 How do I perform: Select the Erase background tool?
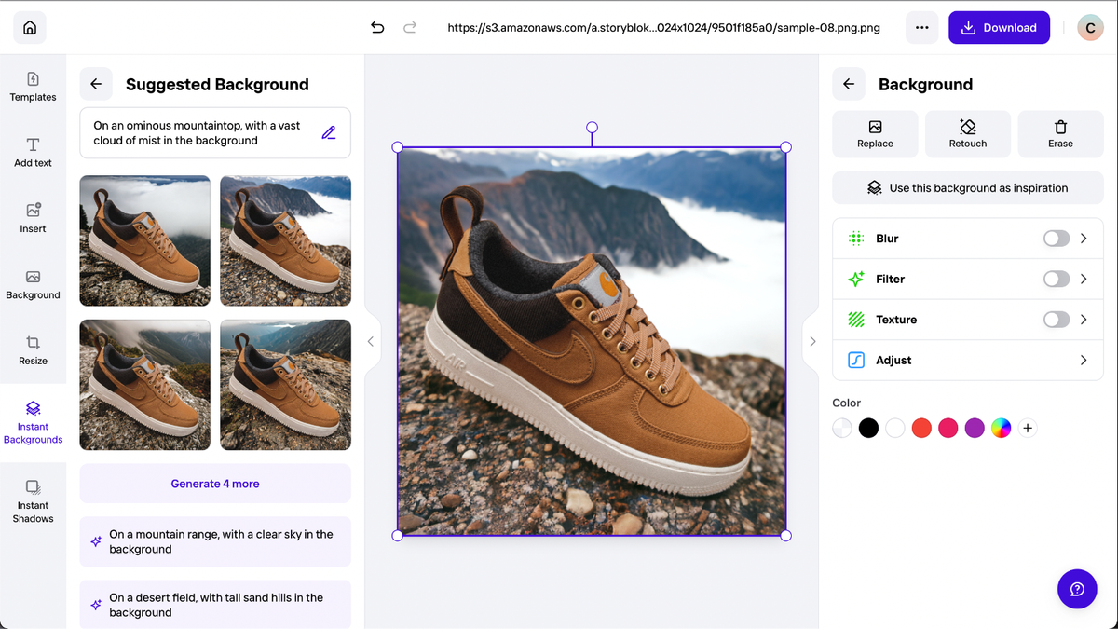pos(1060,134)
